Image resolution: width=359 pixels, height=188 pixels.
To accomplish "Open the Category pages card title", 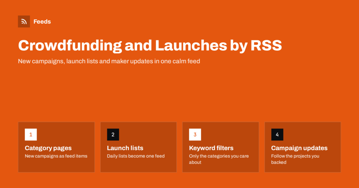I will point(48,148).
